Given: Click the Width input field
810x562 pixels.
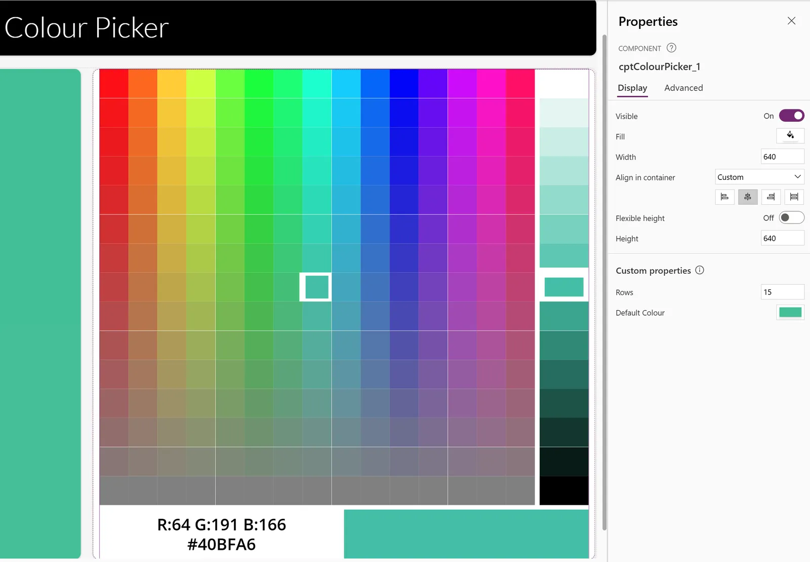Looking at the screenshot, I should 782,157.
